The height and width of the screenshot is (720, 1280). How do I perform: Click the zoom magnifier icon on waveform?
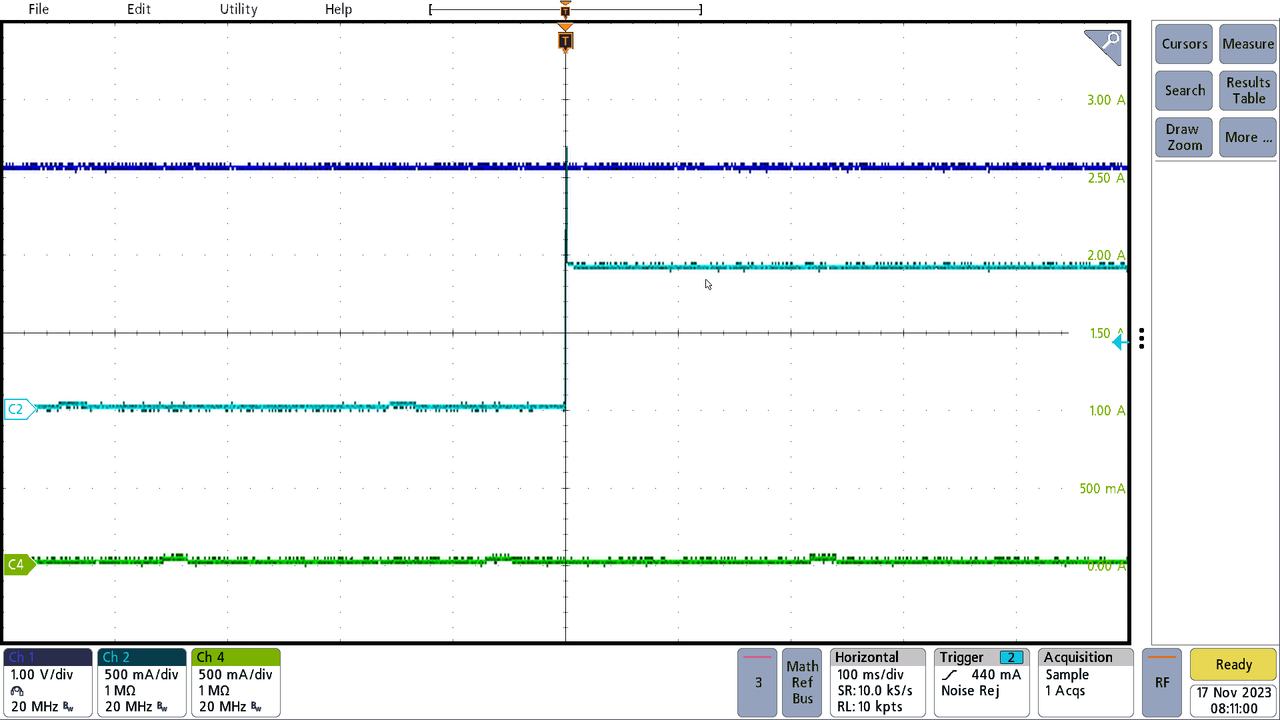1103,47
